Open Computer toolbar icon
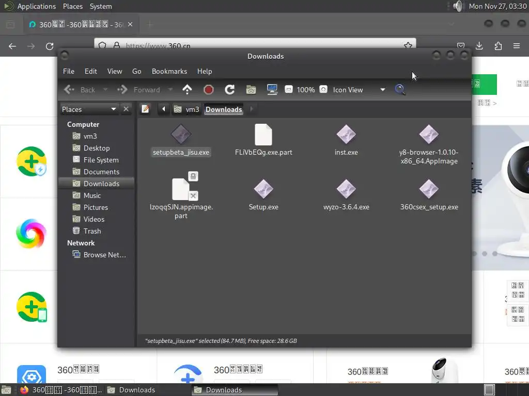Screen dimensions: 529x396 pyautogui.click(x=272, y=90)
